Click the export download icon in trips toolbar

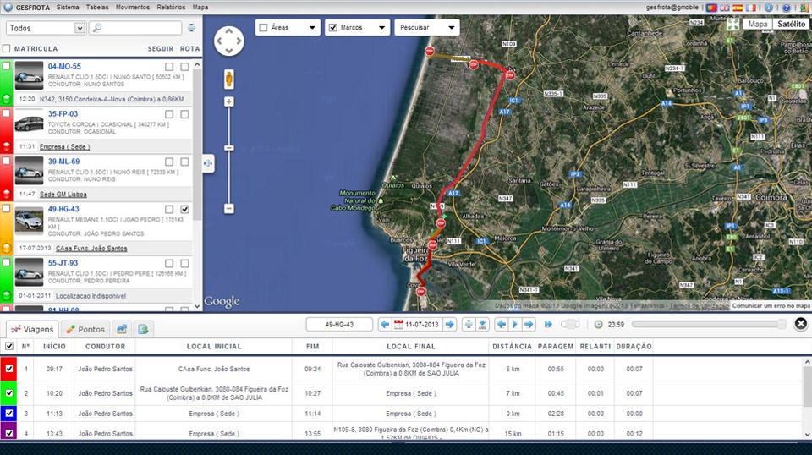pyautogui.click(x=483, y=325)
